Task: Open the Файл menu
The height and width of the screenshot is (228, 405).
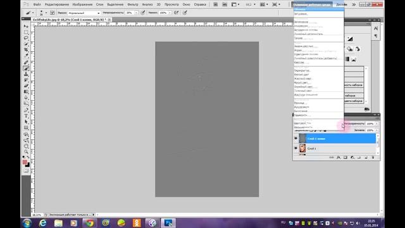Action: (x=37, y=4)
